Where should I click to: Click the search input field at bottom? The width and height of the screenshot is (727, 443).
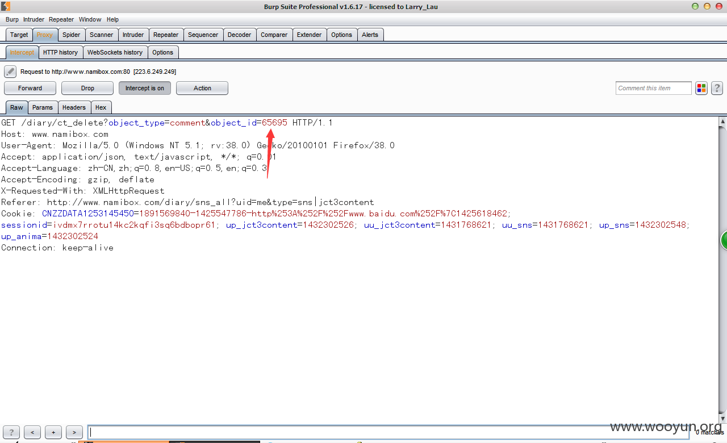pos(389,432)
